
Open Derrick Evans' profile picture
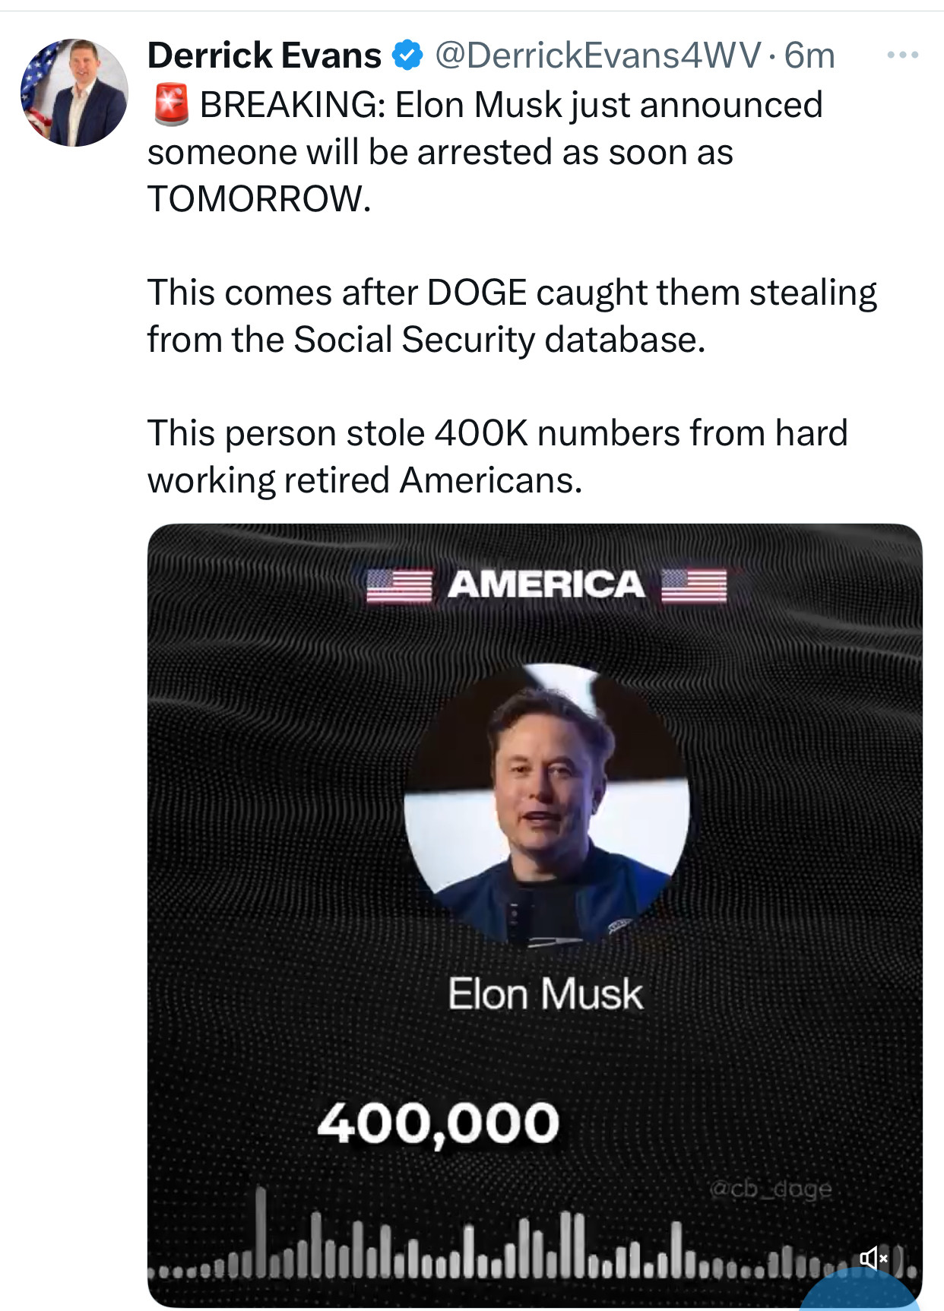click(x=74, y=93)
